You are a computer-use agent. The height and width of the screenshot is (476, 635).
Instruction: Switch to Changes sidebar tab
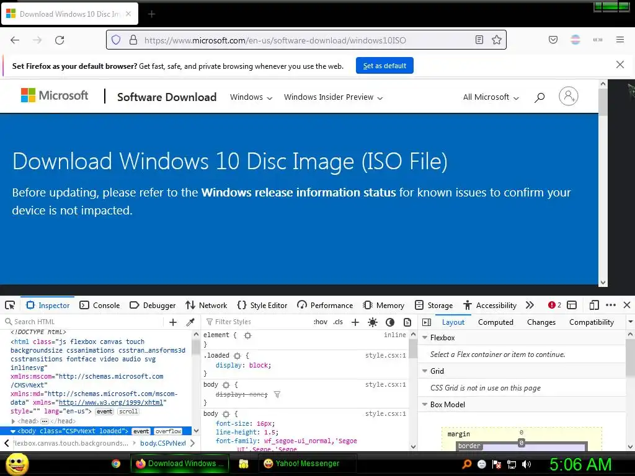coord(541,322)
